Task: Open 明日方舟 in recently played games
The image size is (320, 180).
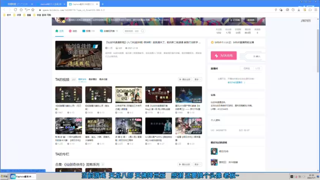Action: pyautogui.click(x=224, y=152)
